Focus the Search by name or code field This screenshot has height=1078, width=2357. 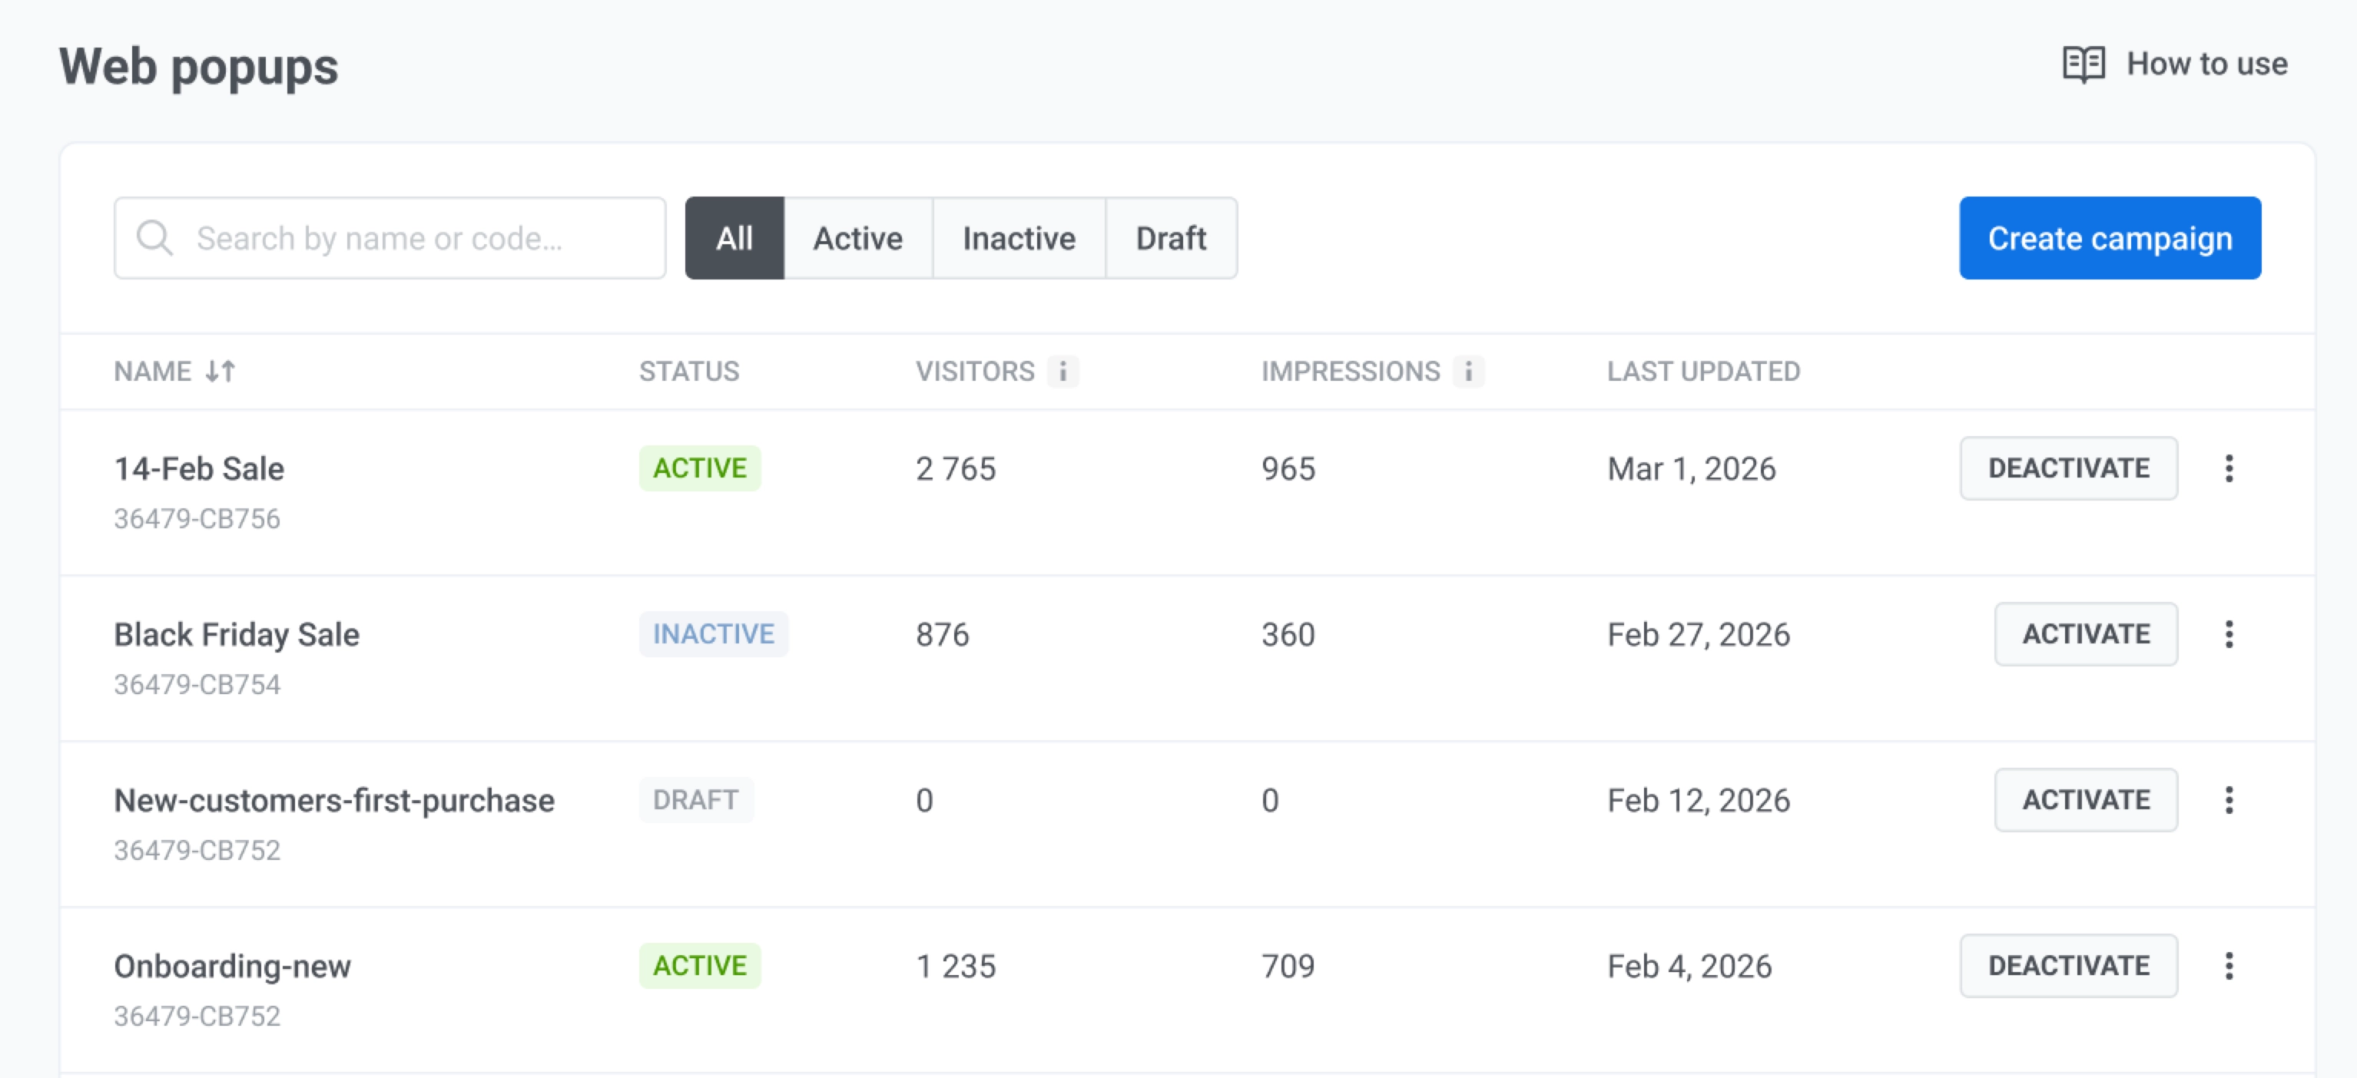390,238
